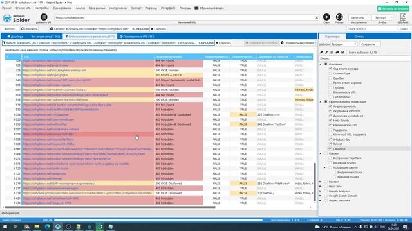
Task: Open the 'Настройки' menu
Action: click(x=41, y=8)
